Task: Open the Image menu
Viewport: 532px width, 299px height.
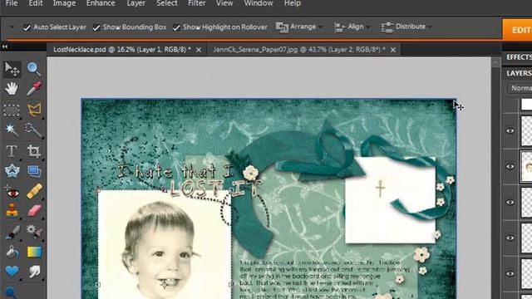Action: 65,3
